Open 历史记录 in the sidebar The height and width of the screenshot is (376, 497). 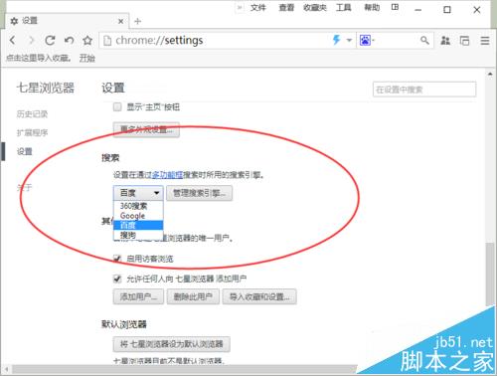pyautogui.click(x=32, y=114)
